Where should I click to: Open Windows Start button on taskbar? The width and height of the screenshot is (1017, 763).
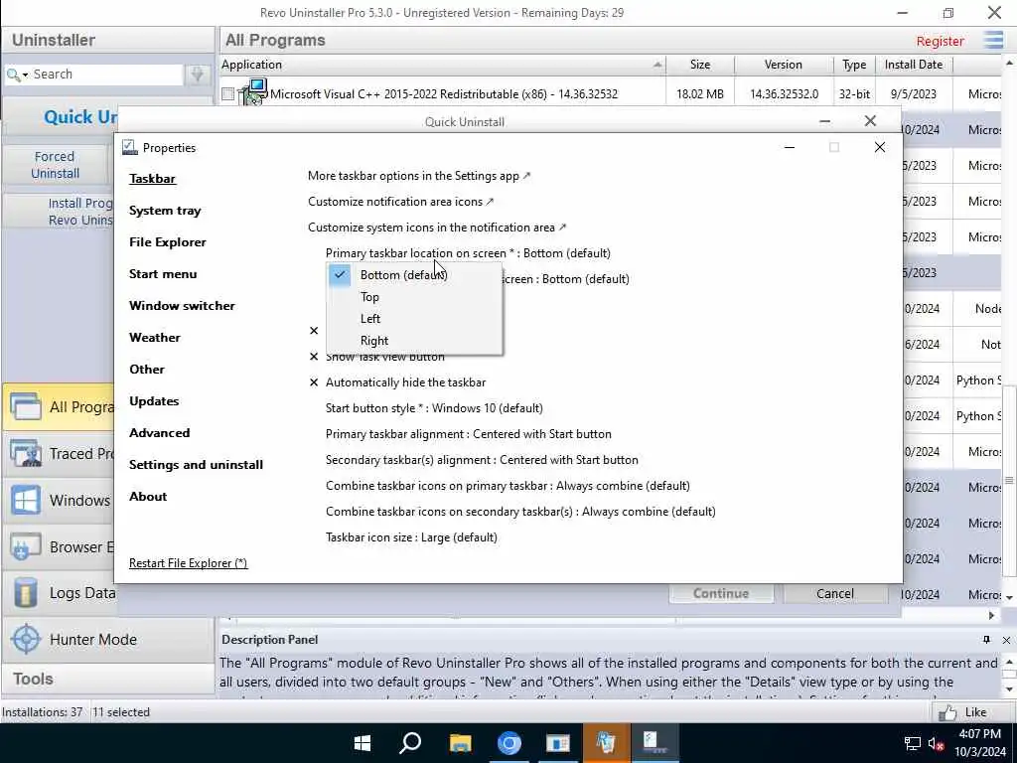click(x=362, y=743)
